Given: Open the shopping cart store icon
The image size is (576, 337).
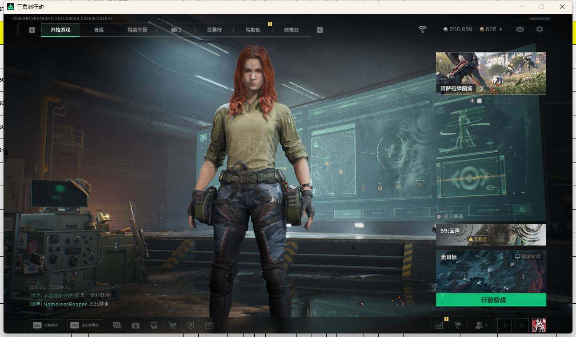Looking at the screenshot, I should pos(172,325).
